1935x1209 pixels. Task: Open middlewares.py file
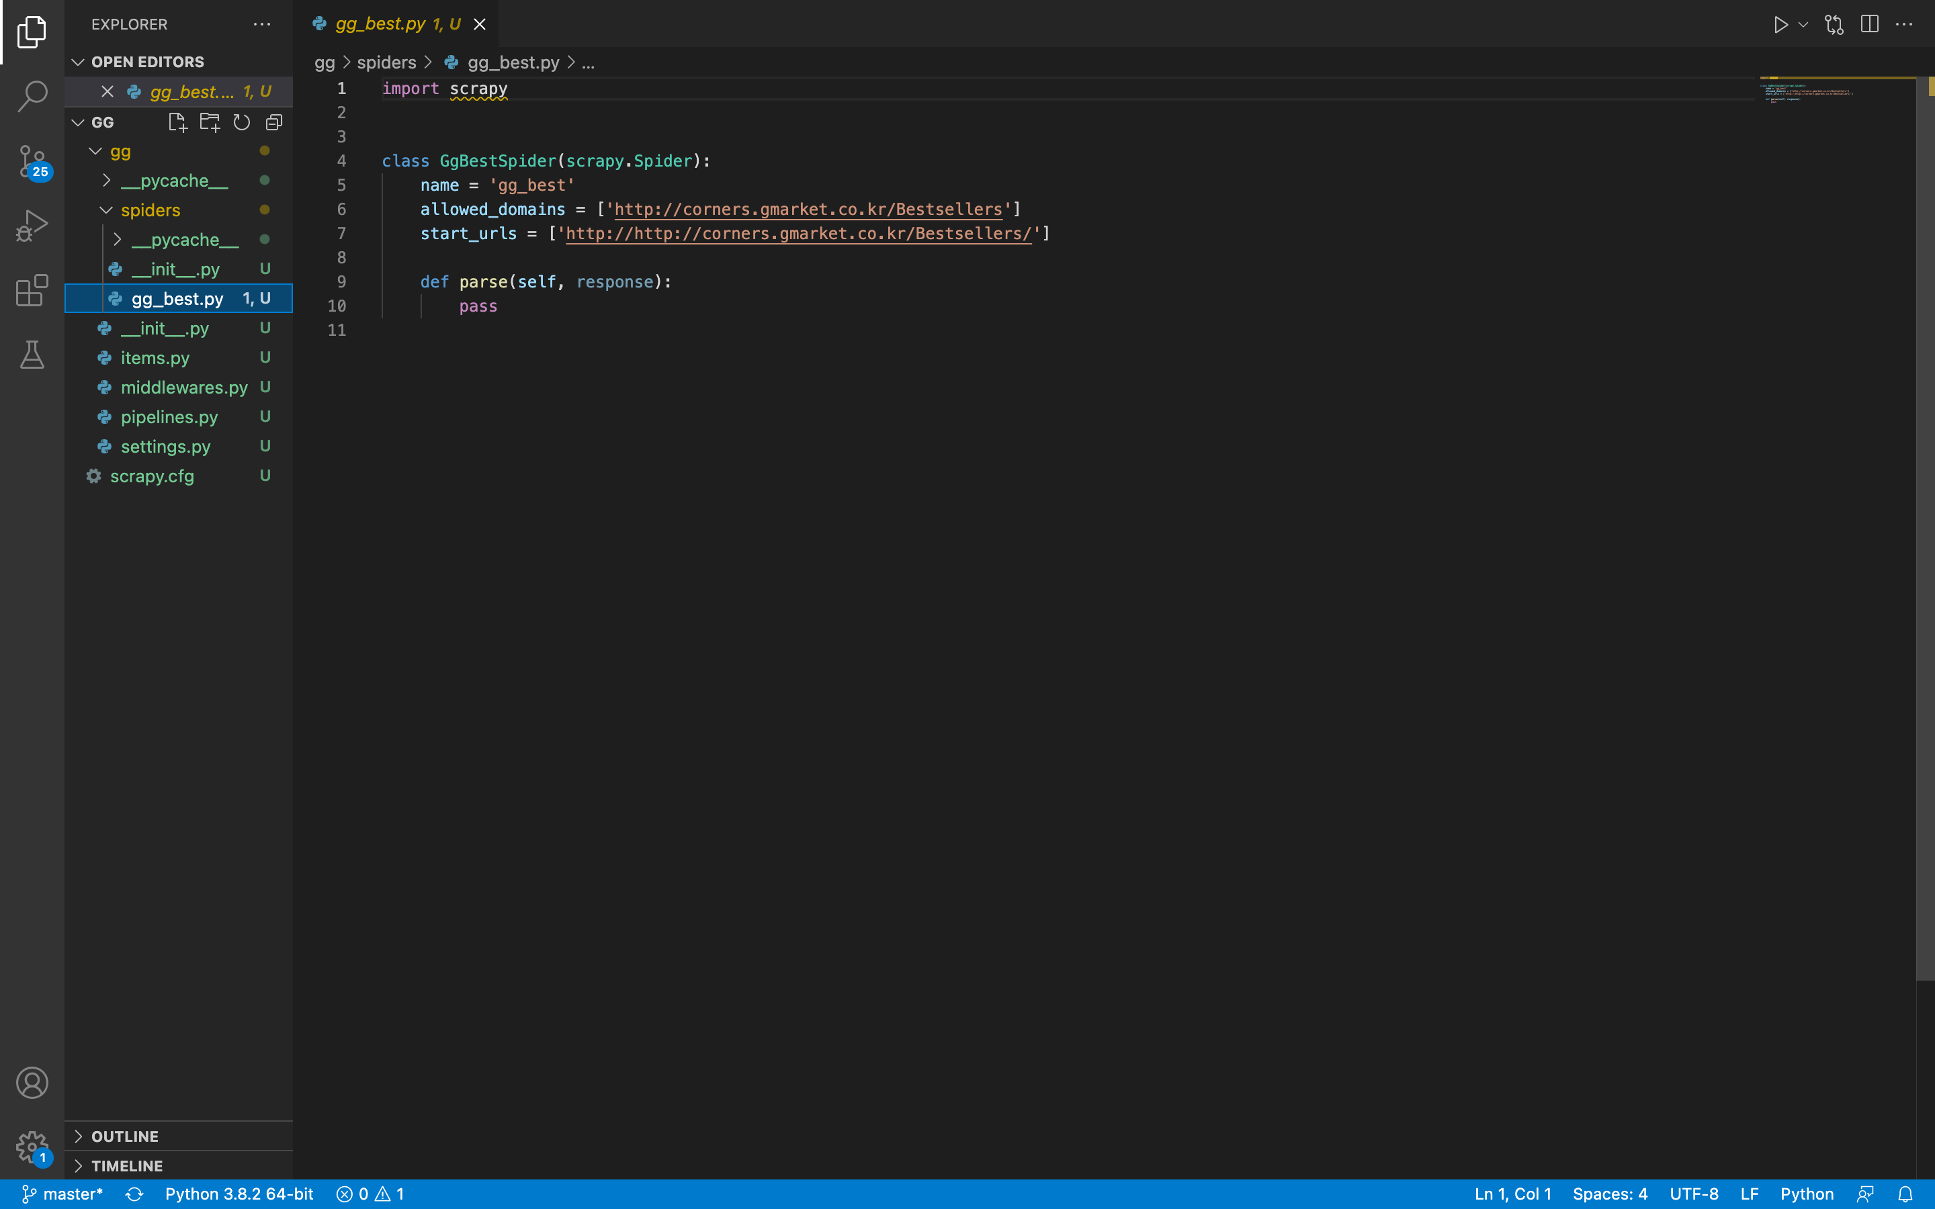pyautogui.click(x=179, y=388)
